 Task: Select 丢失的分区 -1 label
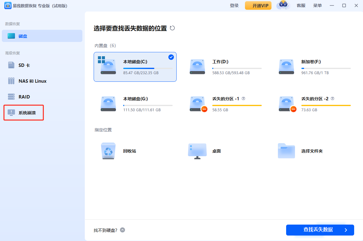(x=226, y=99)
